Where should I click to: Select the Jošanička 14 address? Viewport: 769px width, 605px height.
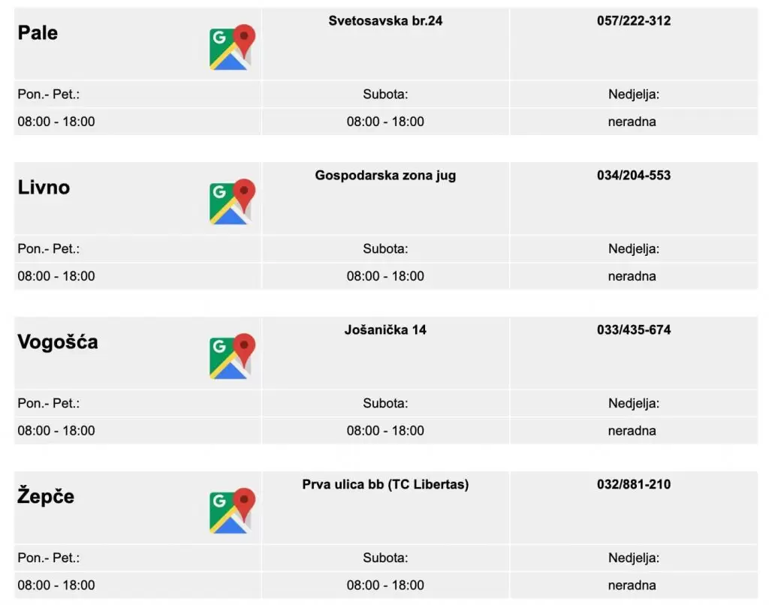pos(385,330)
